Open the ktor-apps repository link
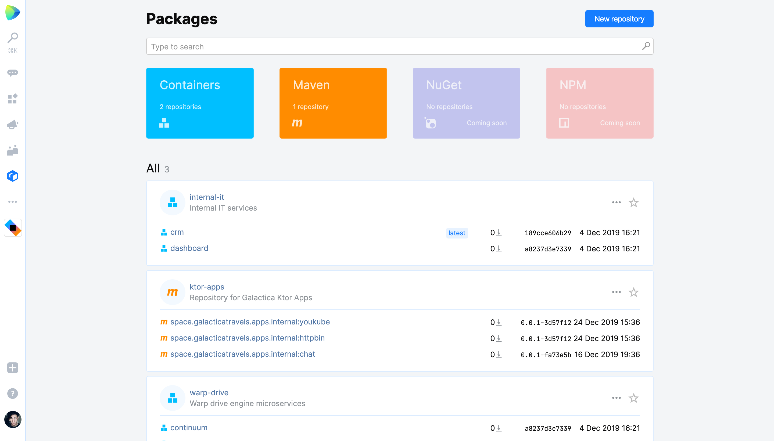Image resolution: width=774 pixels, height=441 pixels. (x=207, y=287)
